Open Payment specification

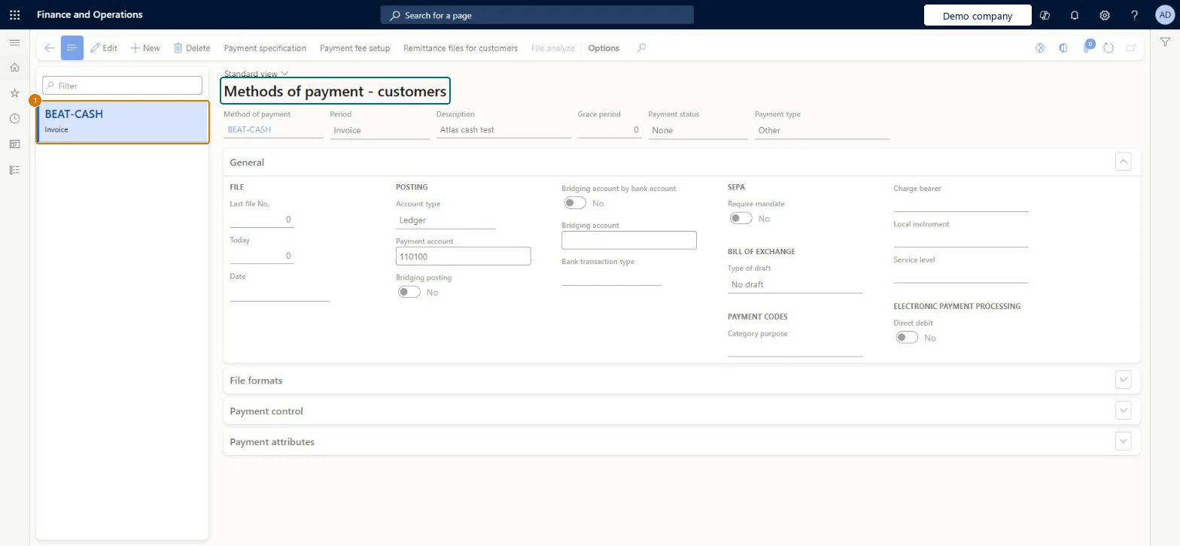265,48
